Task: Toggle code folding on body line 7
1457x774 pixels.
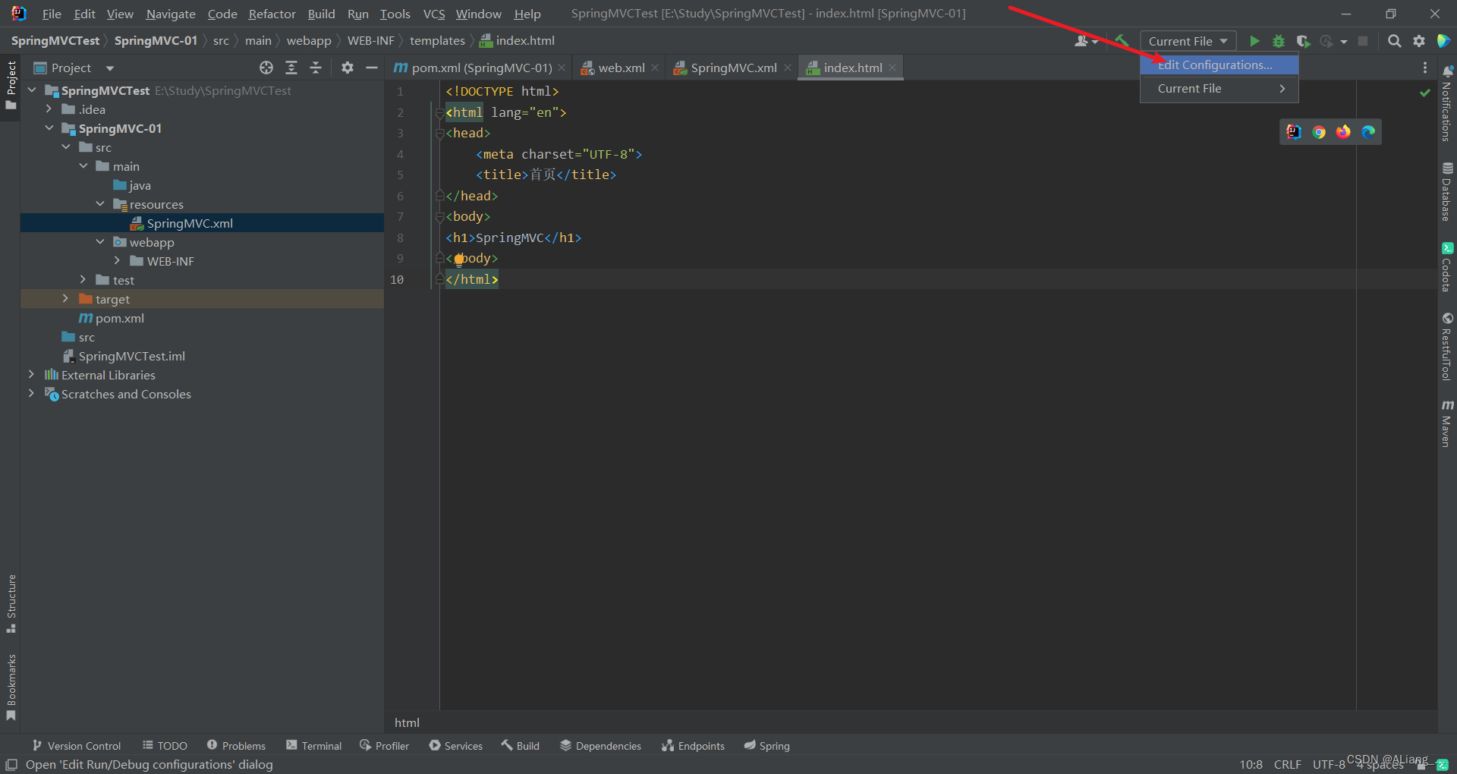Action: click(439, 217)
